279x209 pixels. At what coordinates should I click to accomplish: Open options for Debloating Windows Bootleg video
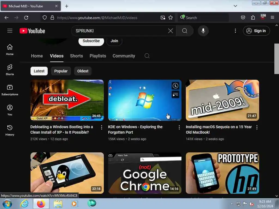(x=101, y=127)
